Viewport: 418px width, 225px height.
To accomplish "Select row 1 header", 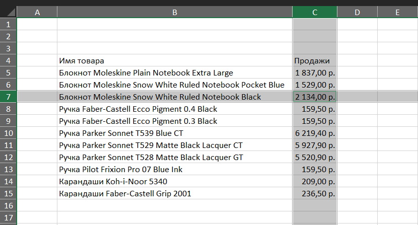I will [x=8, y=24].
